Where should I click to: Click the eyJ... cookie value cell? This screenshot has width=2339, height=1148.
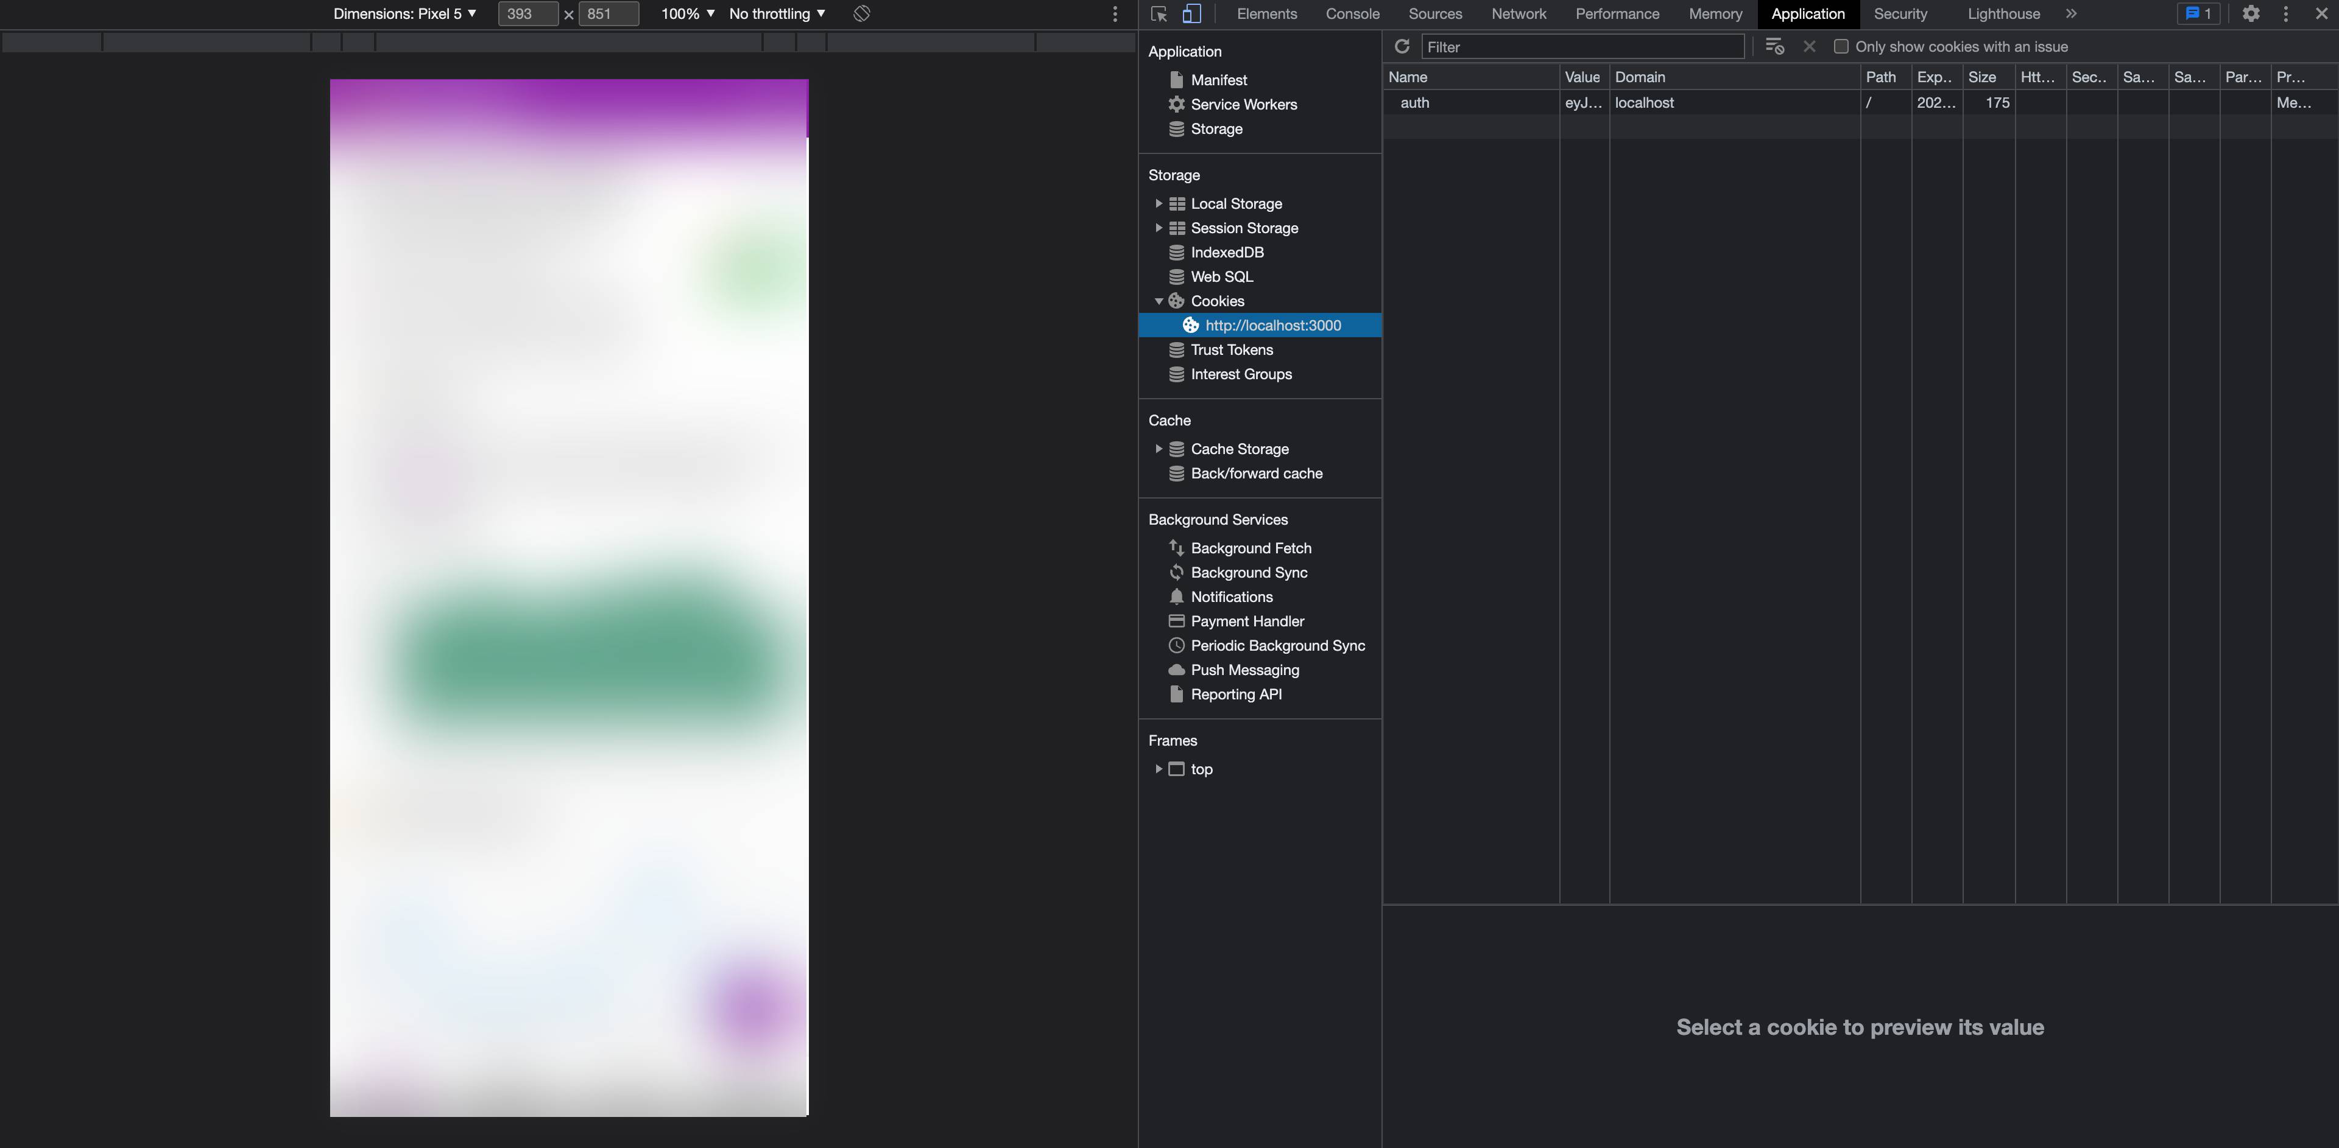1584,102
